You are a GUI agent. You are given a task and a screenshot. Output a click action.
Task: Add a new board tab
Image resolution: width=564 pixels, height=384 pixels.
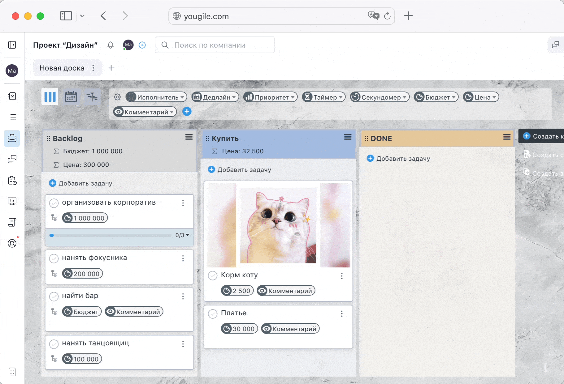click(x=111, y=68)
